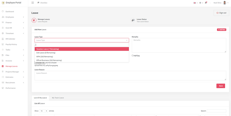Viewport: 231px width, 116px height.
Task: Open the entries count dropdown
Action: click(43, 111)
